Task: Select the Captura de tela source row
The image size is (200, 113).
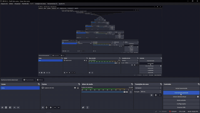Action: 60,88
